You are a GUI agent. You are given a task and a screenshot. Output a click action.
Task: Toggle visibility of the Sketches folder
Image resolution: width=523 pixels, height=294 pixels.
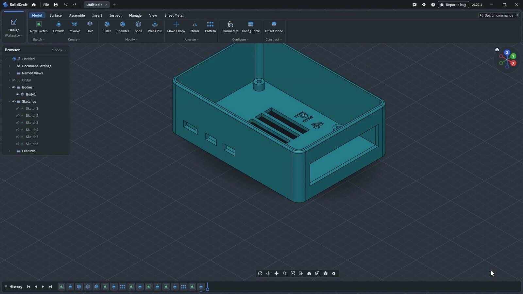point(14,102)
